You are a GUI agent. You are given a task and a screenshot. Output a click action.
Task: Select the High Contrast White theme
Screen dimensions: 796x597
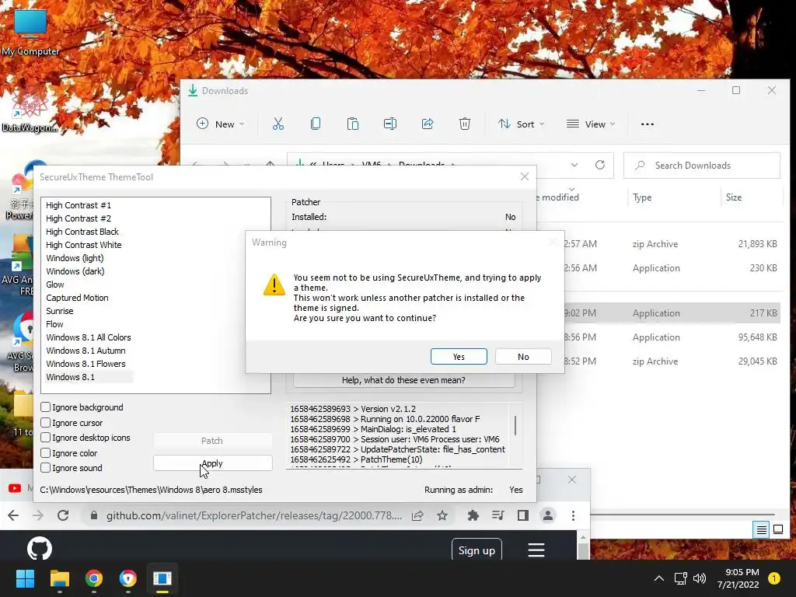click(84, 245)
